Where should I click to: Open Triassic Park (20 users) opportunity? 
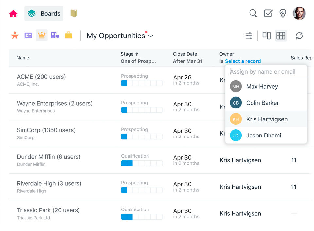click(48, 210)
